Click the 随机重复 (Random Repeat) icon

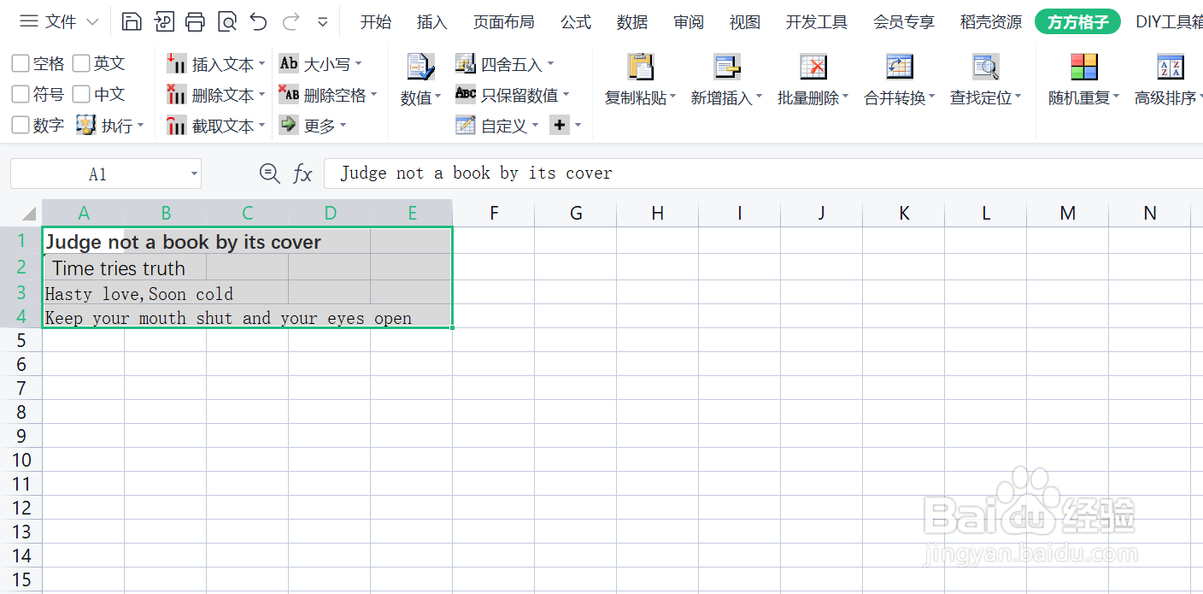[x=1084, y=67]
